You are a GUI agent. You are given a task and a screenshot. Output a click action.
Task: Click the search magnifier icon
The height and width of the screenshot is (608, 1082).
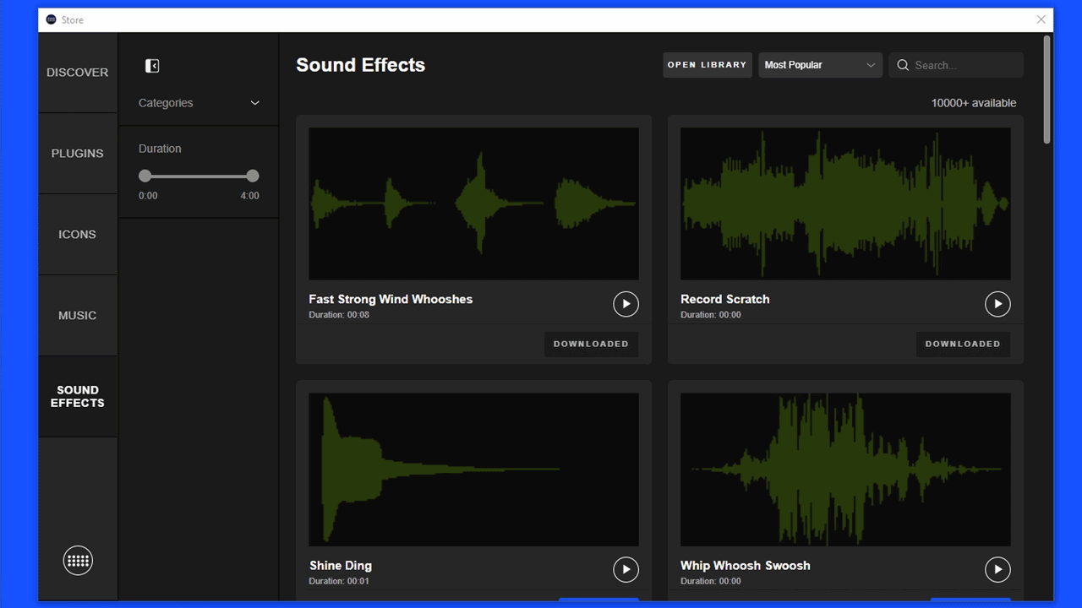pyautogui.click(x=903, y=65)
